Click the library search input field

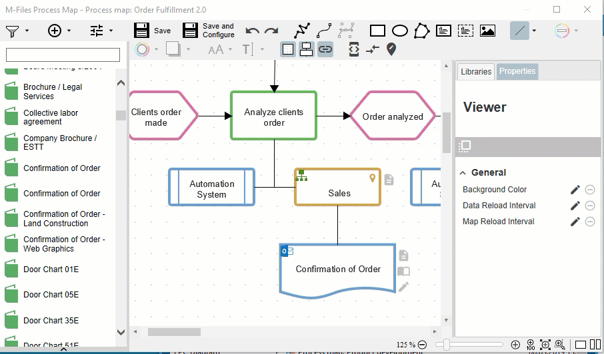click(63, 55)
